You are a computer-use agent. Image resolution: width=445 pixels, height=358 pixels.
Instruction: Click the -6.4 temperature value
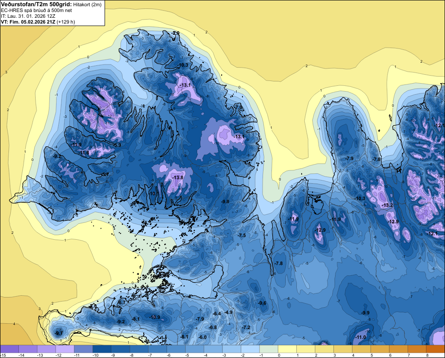(x=217, y=314)
